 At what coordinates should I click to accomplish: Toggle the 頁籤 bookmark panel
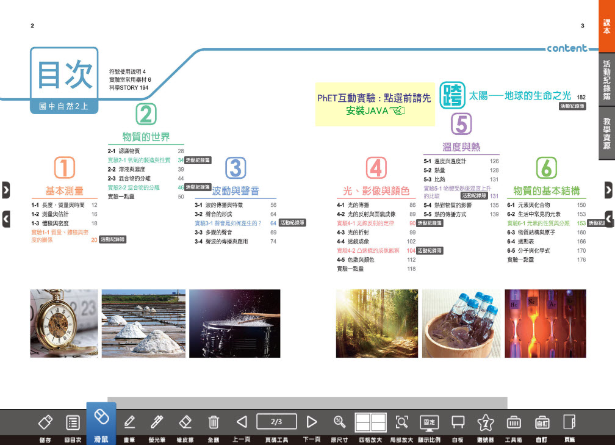click(x=569, y=422)
